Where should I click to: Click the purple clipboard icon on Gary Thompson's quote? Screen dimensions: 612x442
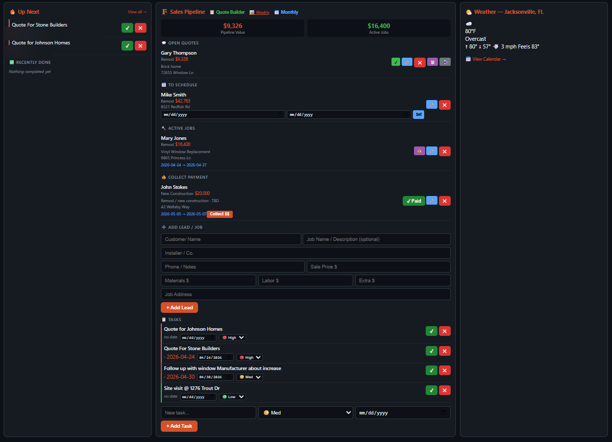click(432, 62)
